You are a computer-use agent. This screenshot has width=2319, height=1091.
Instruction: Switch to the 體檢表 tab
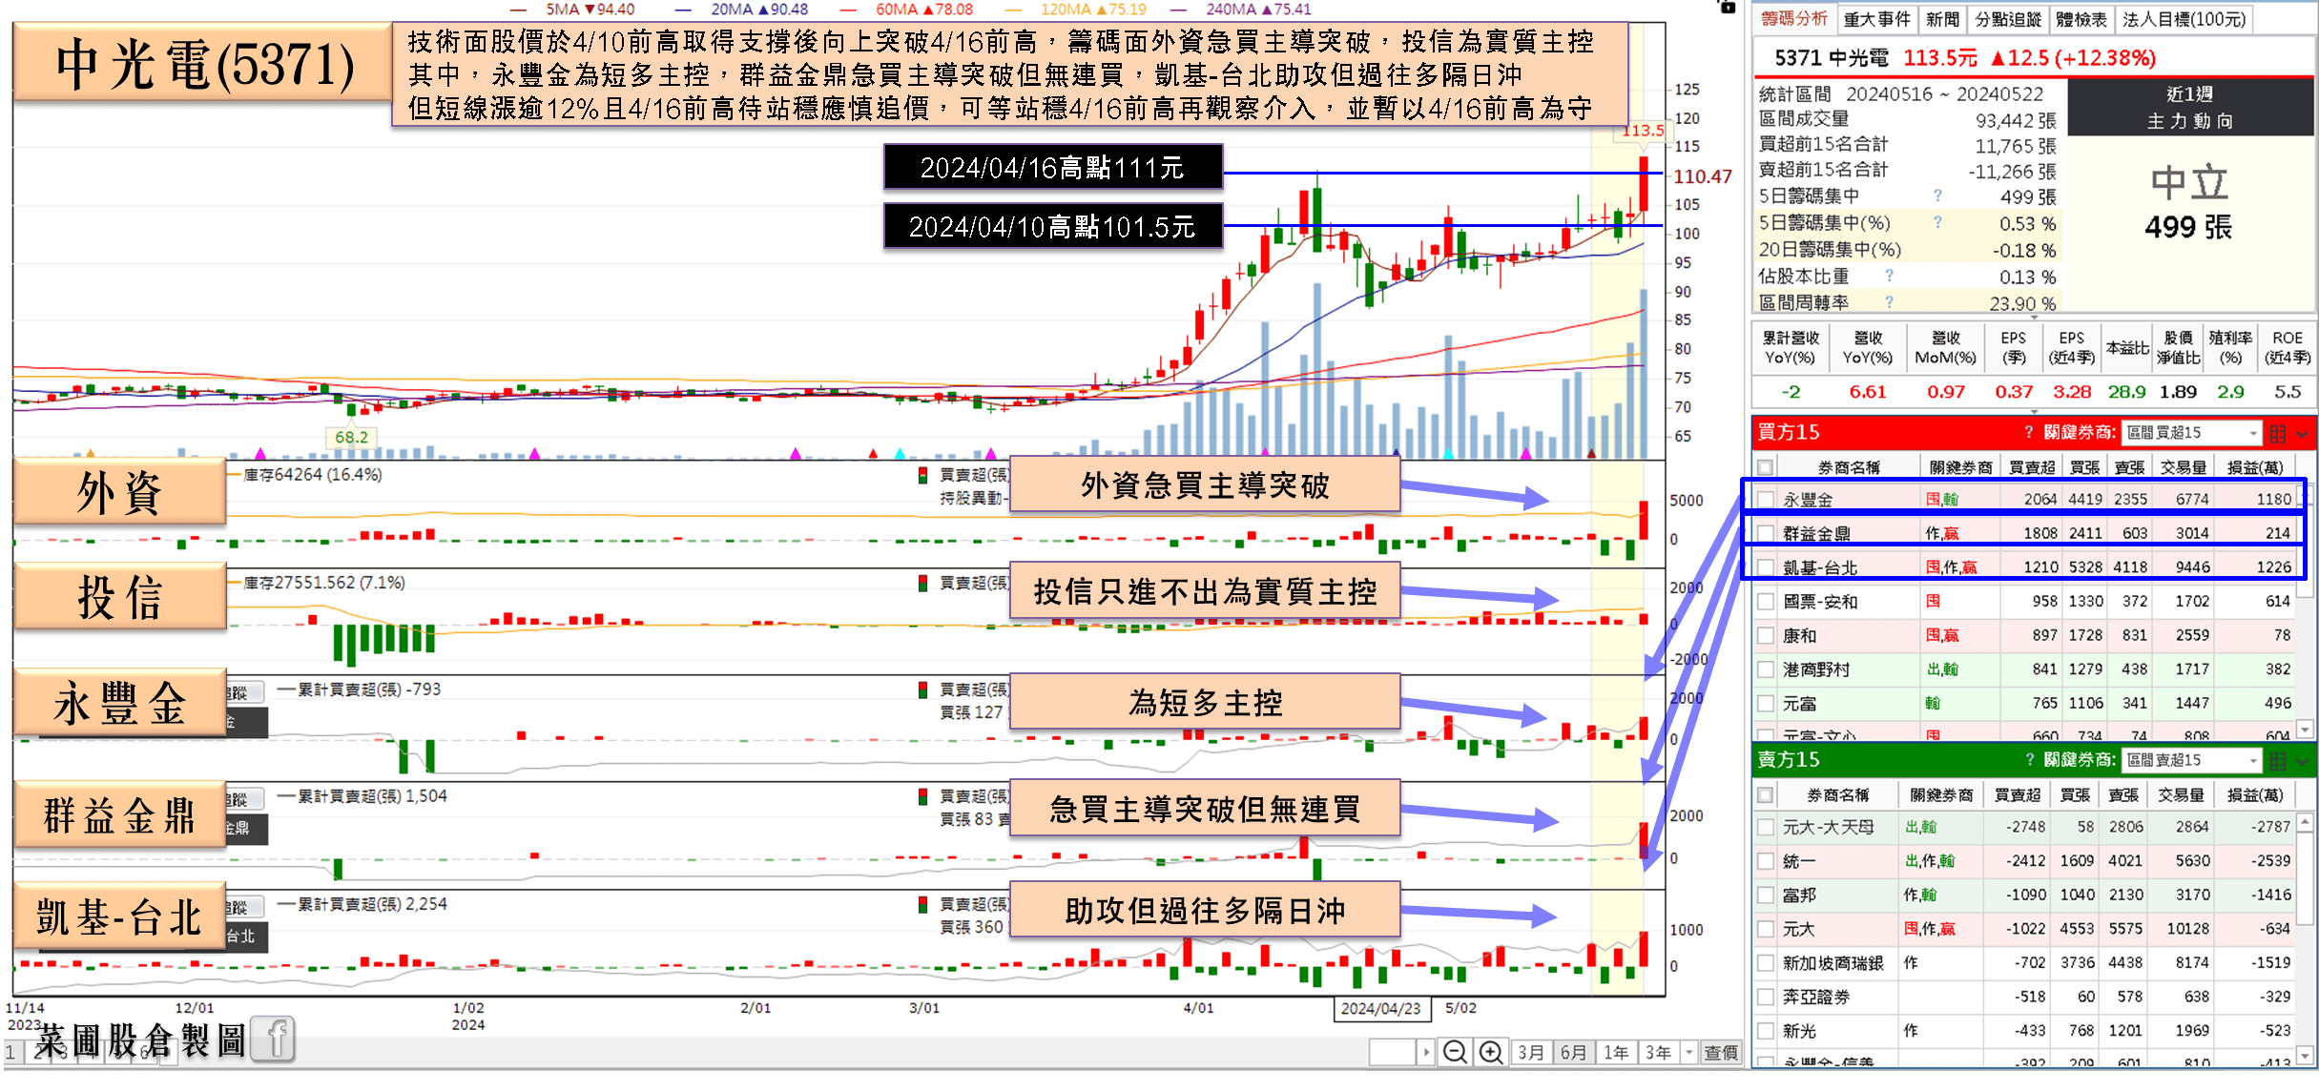(x=2081, y=19)
